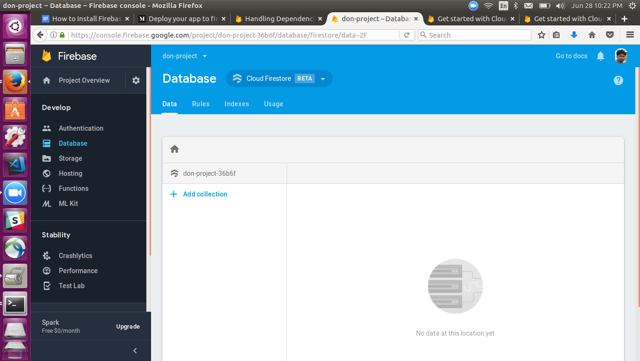Screen dimensions: 640x361
Task: Click the Firebase logo
Action: (x=69, y=56)
